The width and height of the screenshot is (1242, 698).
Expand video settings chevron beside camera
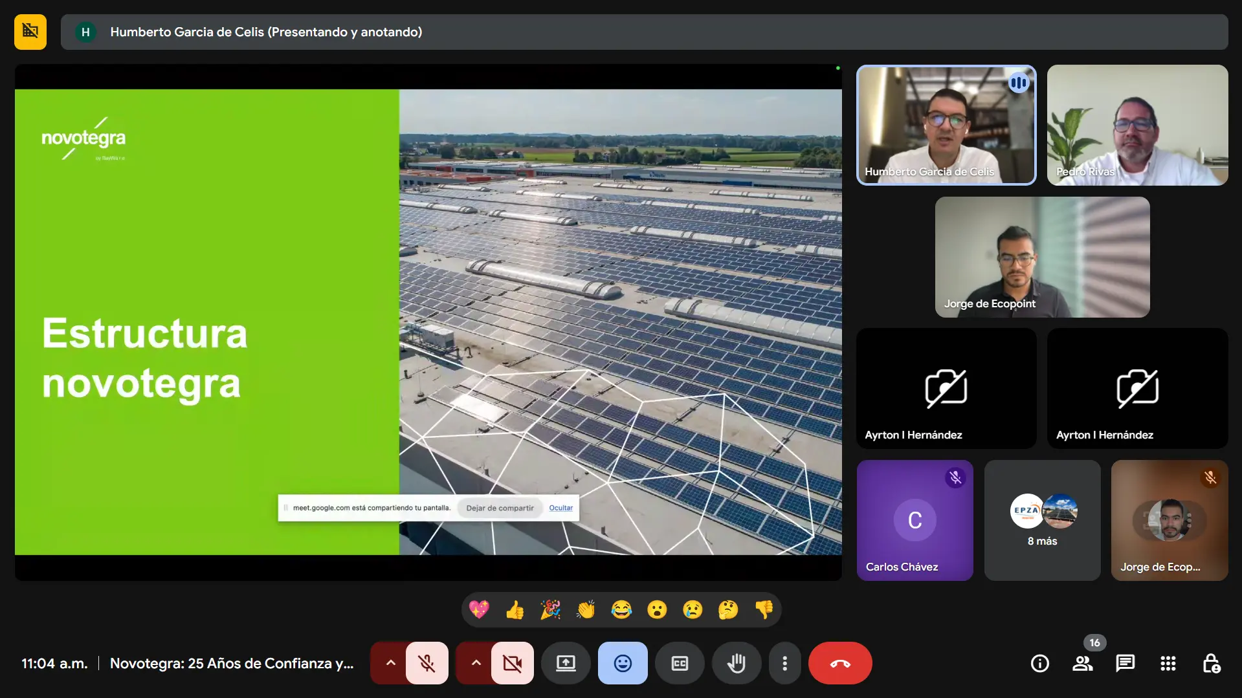click(x=476, y=663)
